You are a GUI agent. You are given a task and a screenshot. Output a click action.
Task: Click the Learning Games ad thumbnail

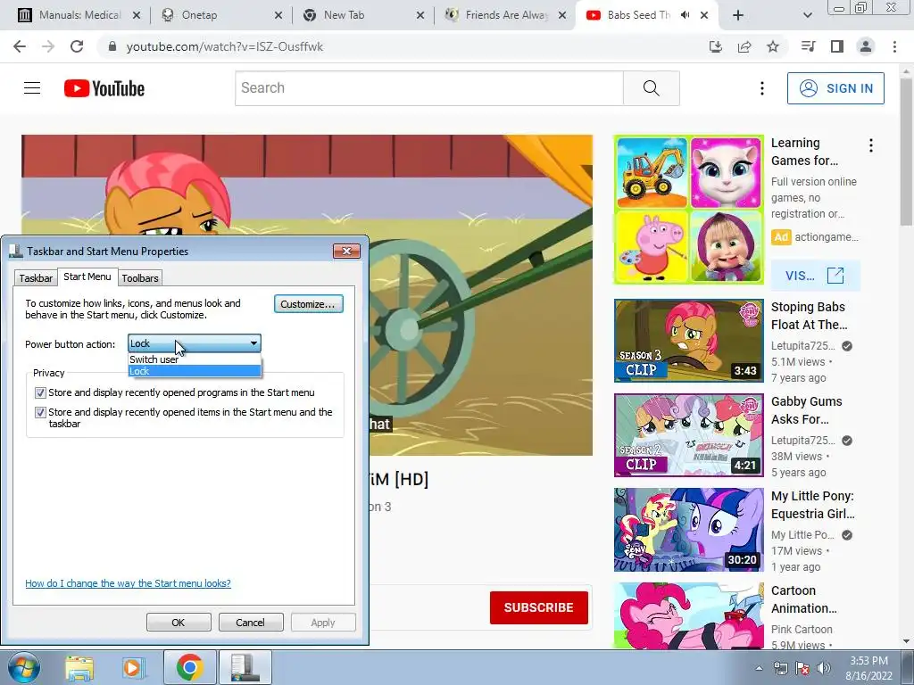click(x=689, y=210)
